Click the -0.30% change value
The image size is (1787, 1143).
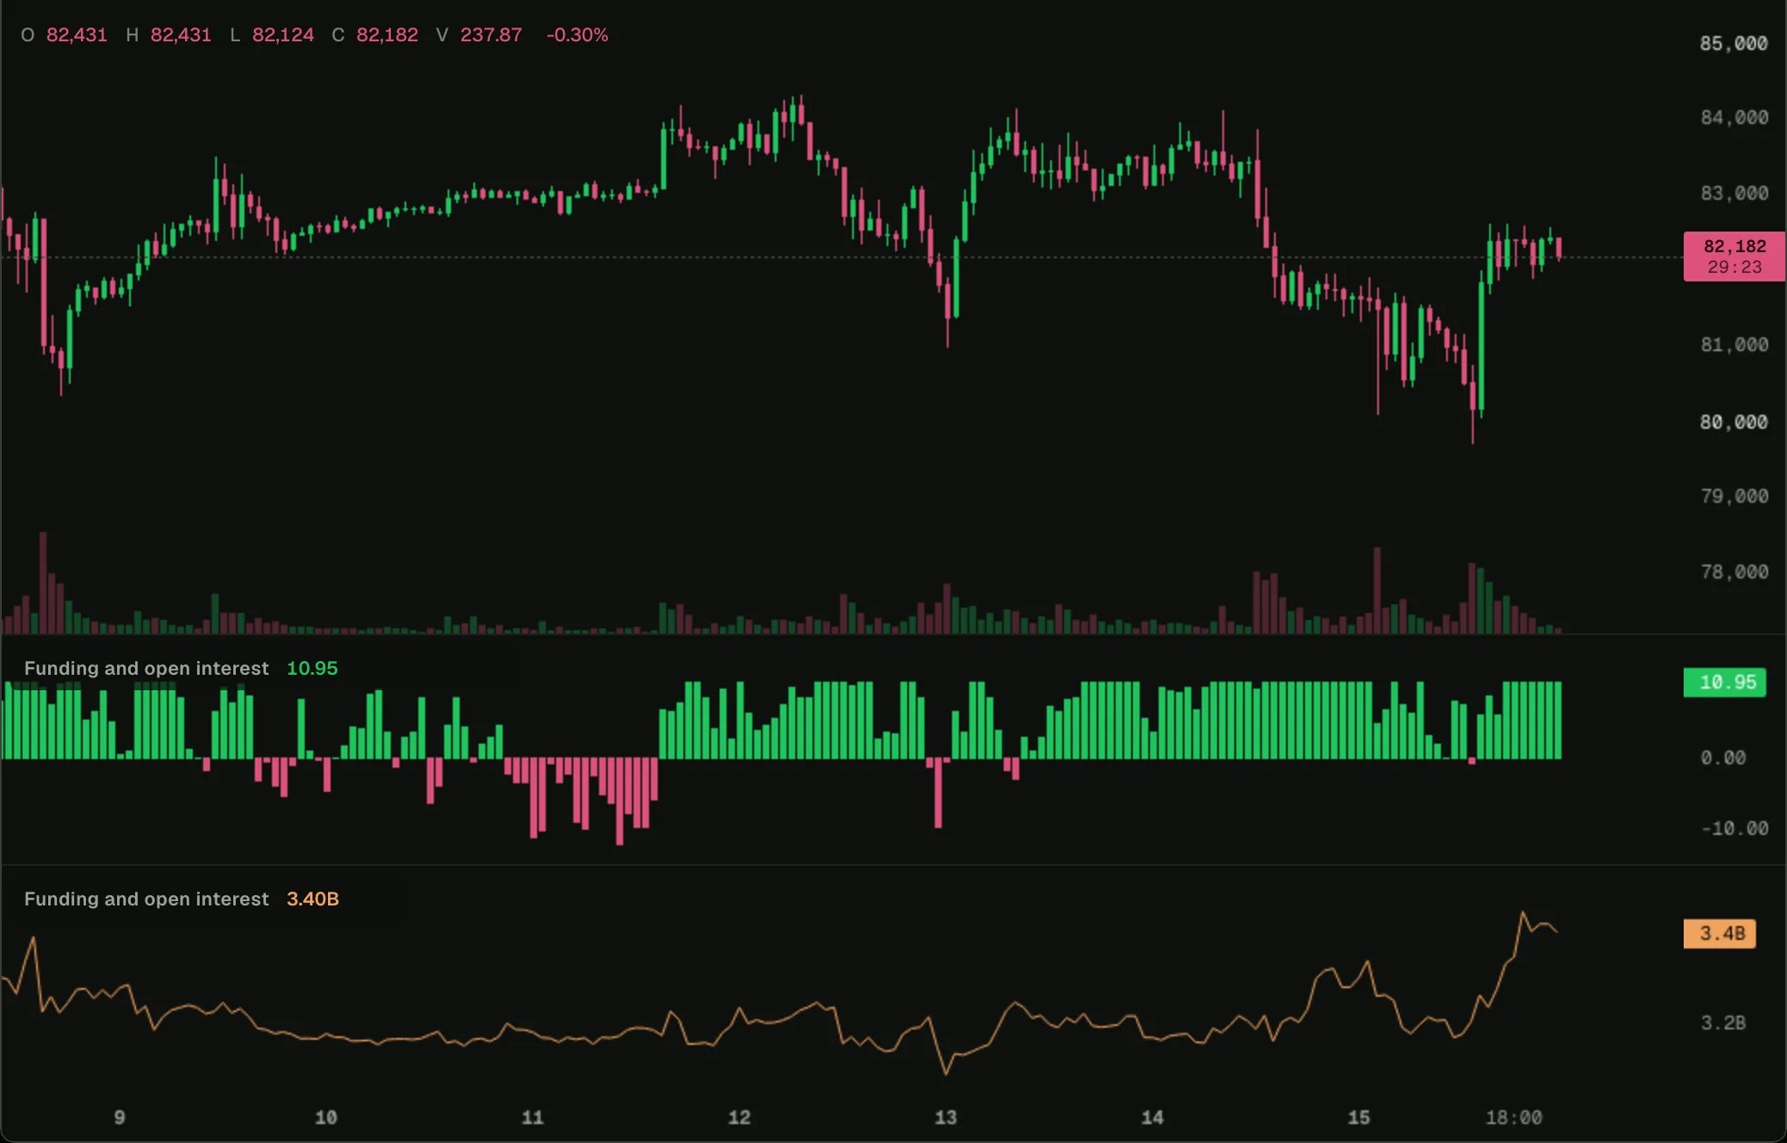577,35
